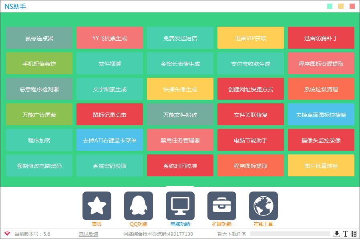
Task: Click the T text icon at bottom right
Action: pos(345,234)
